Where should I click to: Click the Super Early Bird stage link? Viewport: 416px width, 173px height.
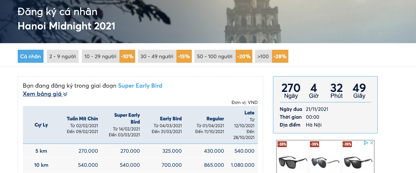point(140,86)
